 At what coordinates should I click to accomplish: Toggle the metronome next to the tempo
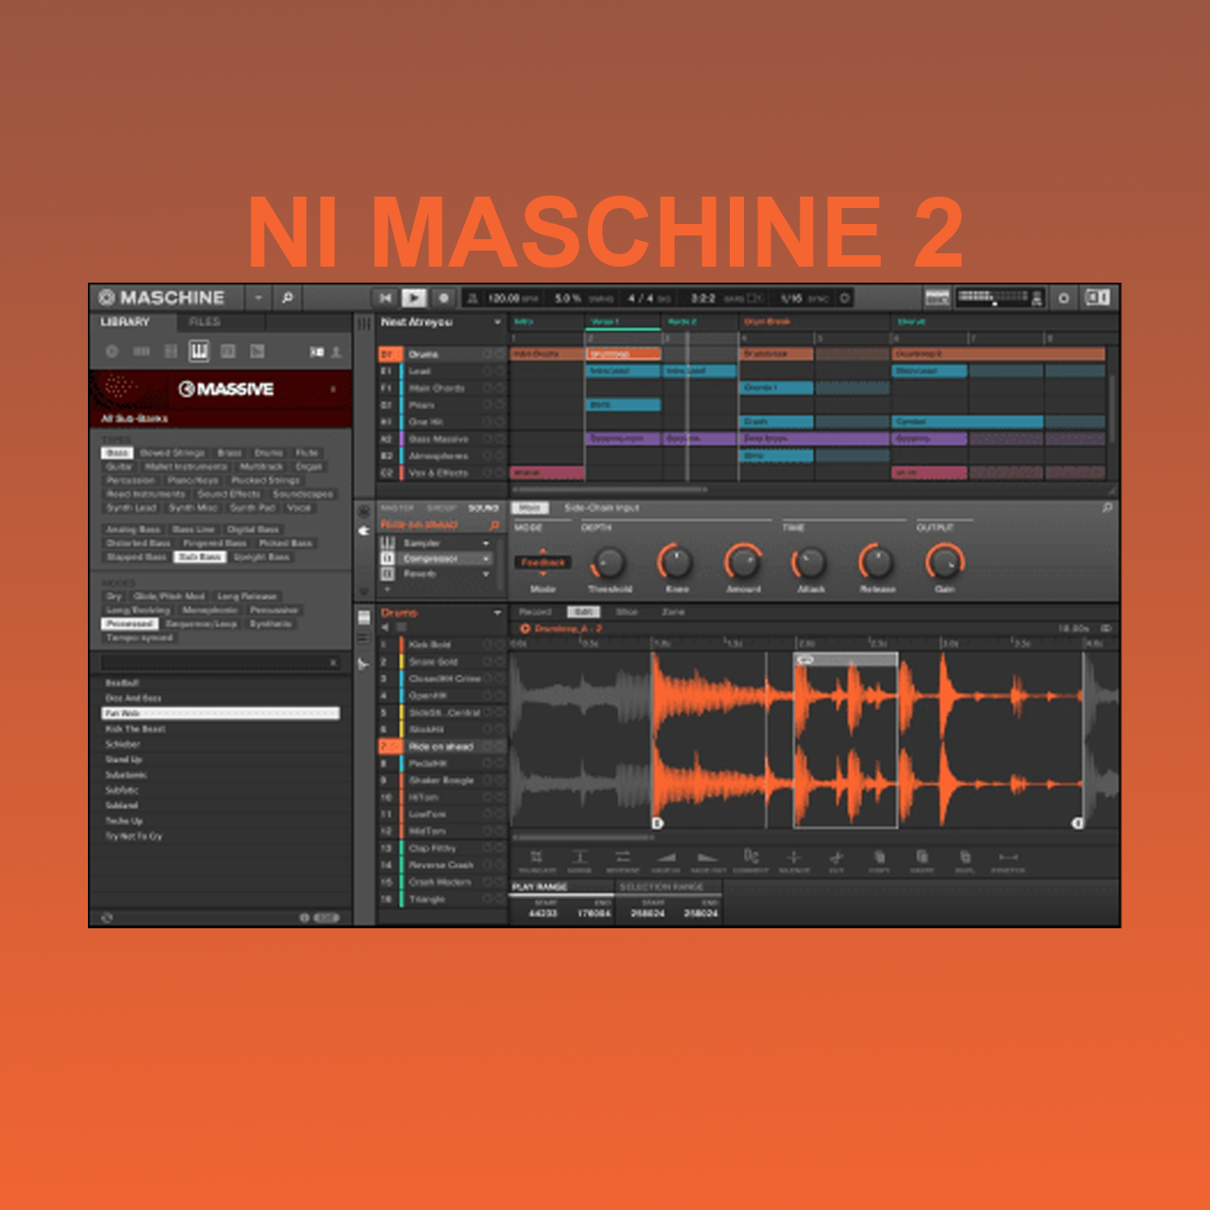[473, 298]
